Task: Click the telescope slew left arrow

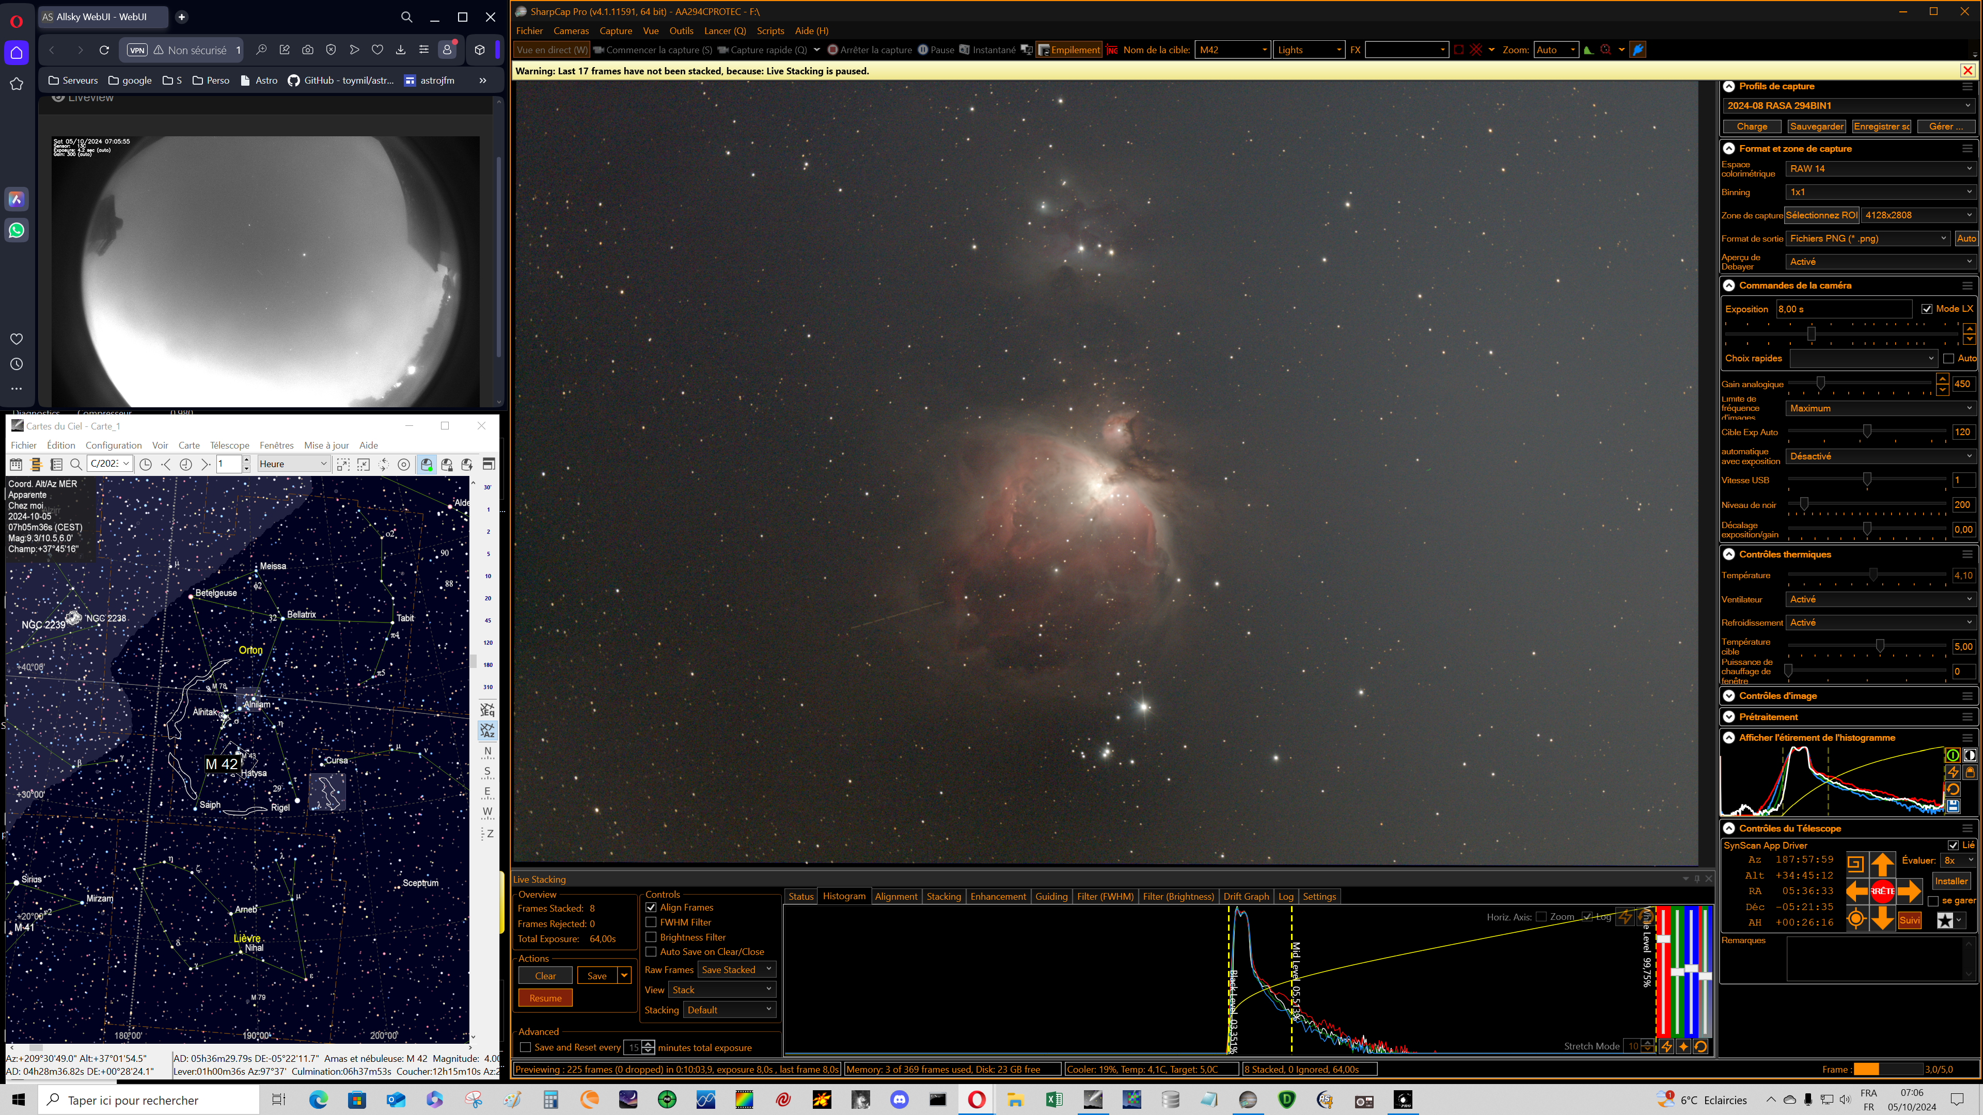Action: tap(1857, 891)
